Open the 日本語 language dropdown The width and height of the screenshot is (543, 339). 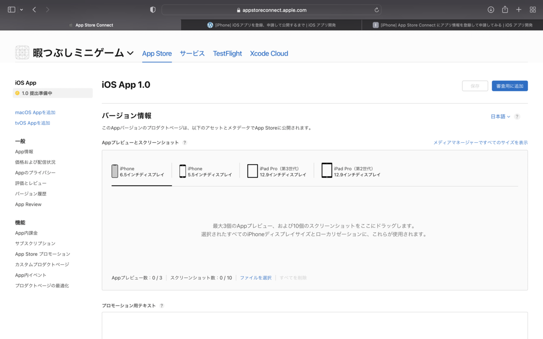coord(500,117)
